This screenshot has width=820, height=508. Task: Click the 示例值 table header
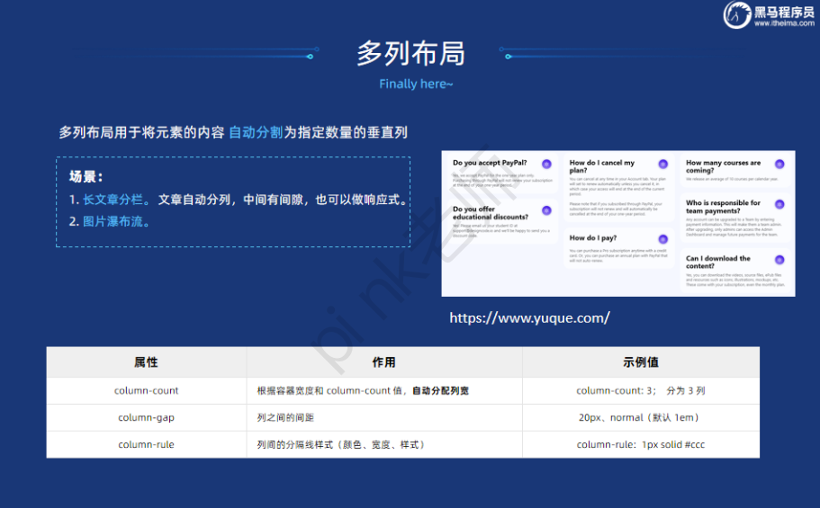click(x=641, y=362)
